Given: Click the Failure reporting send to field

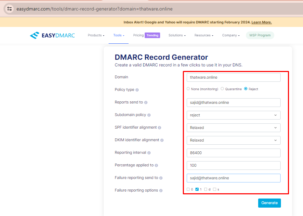Looking at the screenshot, I should (x=233, y=178).
